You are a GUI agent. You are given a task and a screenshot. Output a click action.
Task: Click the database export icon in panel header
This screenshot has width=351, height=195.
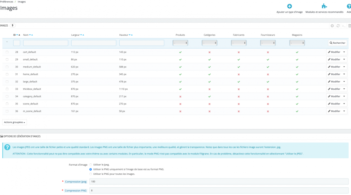(x=349, y=26)
